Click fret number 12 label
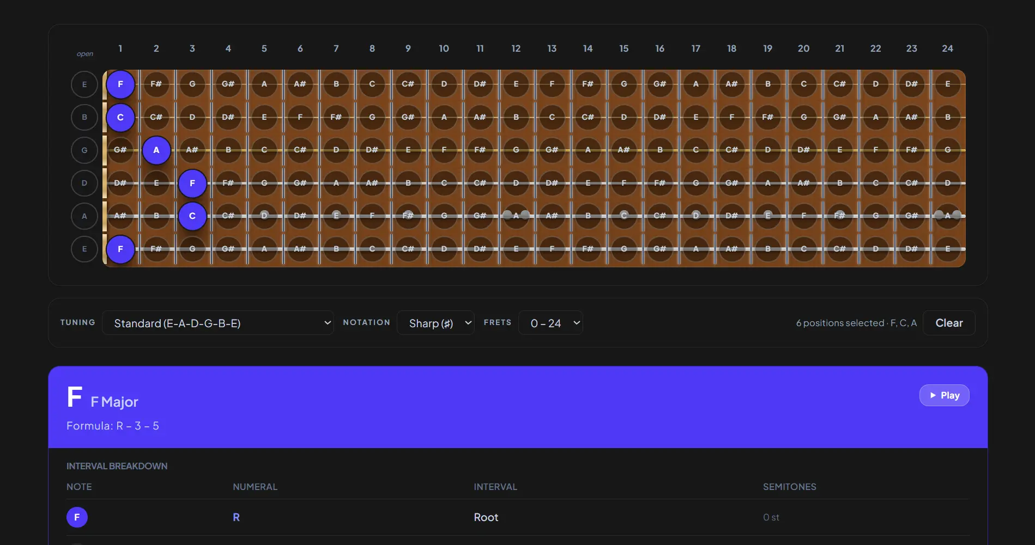The image size is (1035, 545). point(516,48)
